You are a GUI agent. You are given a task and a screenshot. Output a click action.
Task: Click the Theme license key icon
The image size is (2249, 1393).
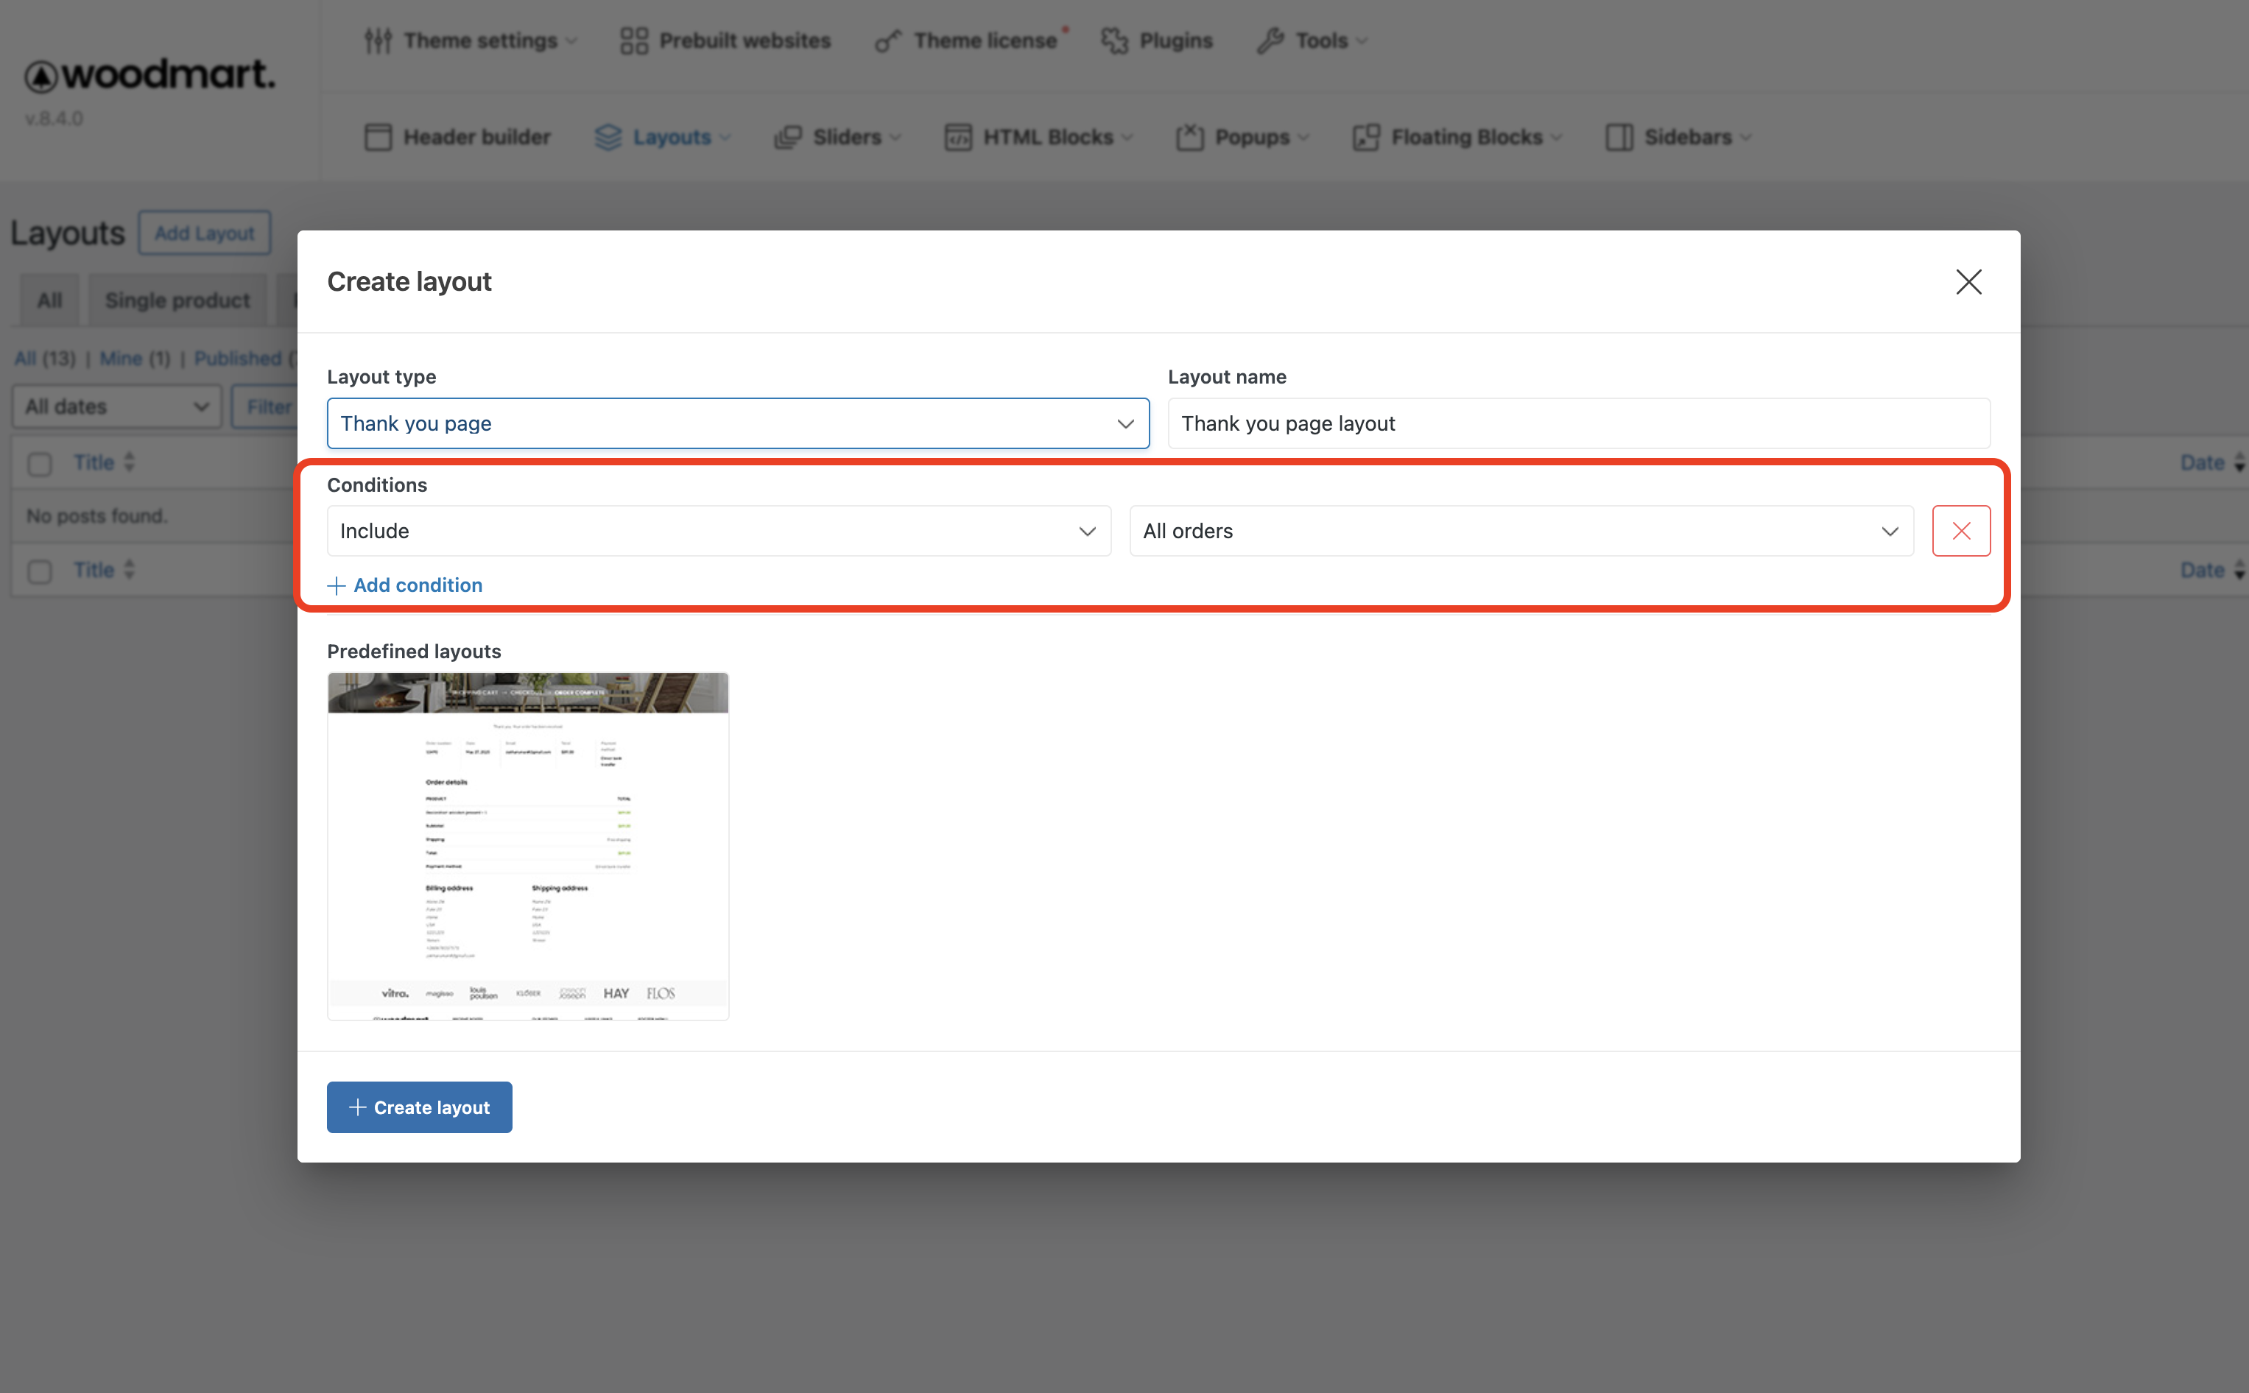(x=887, y=40)
